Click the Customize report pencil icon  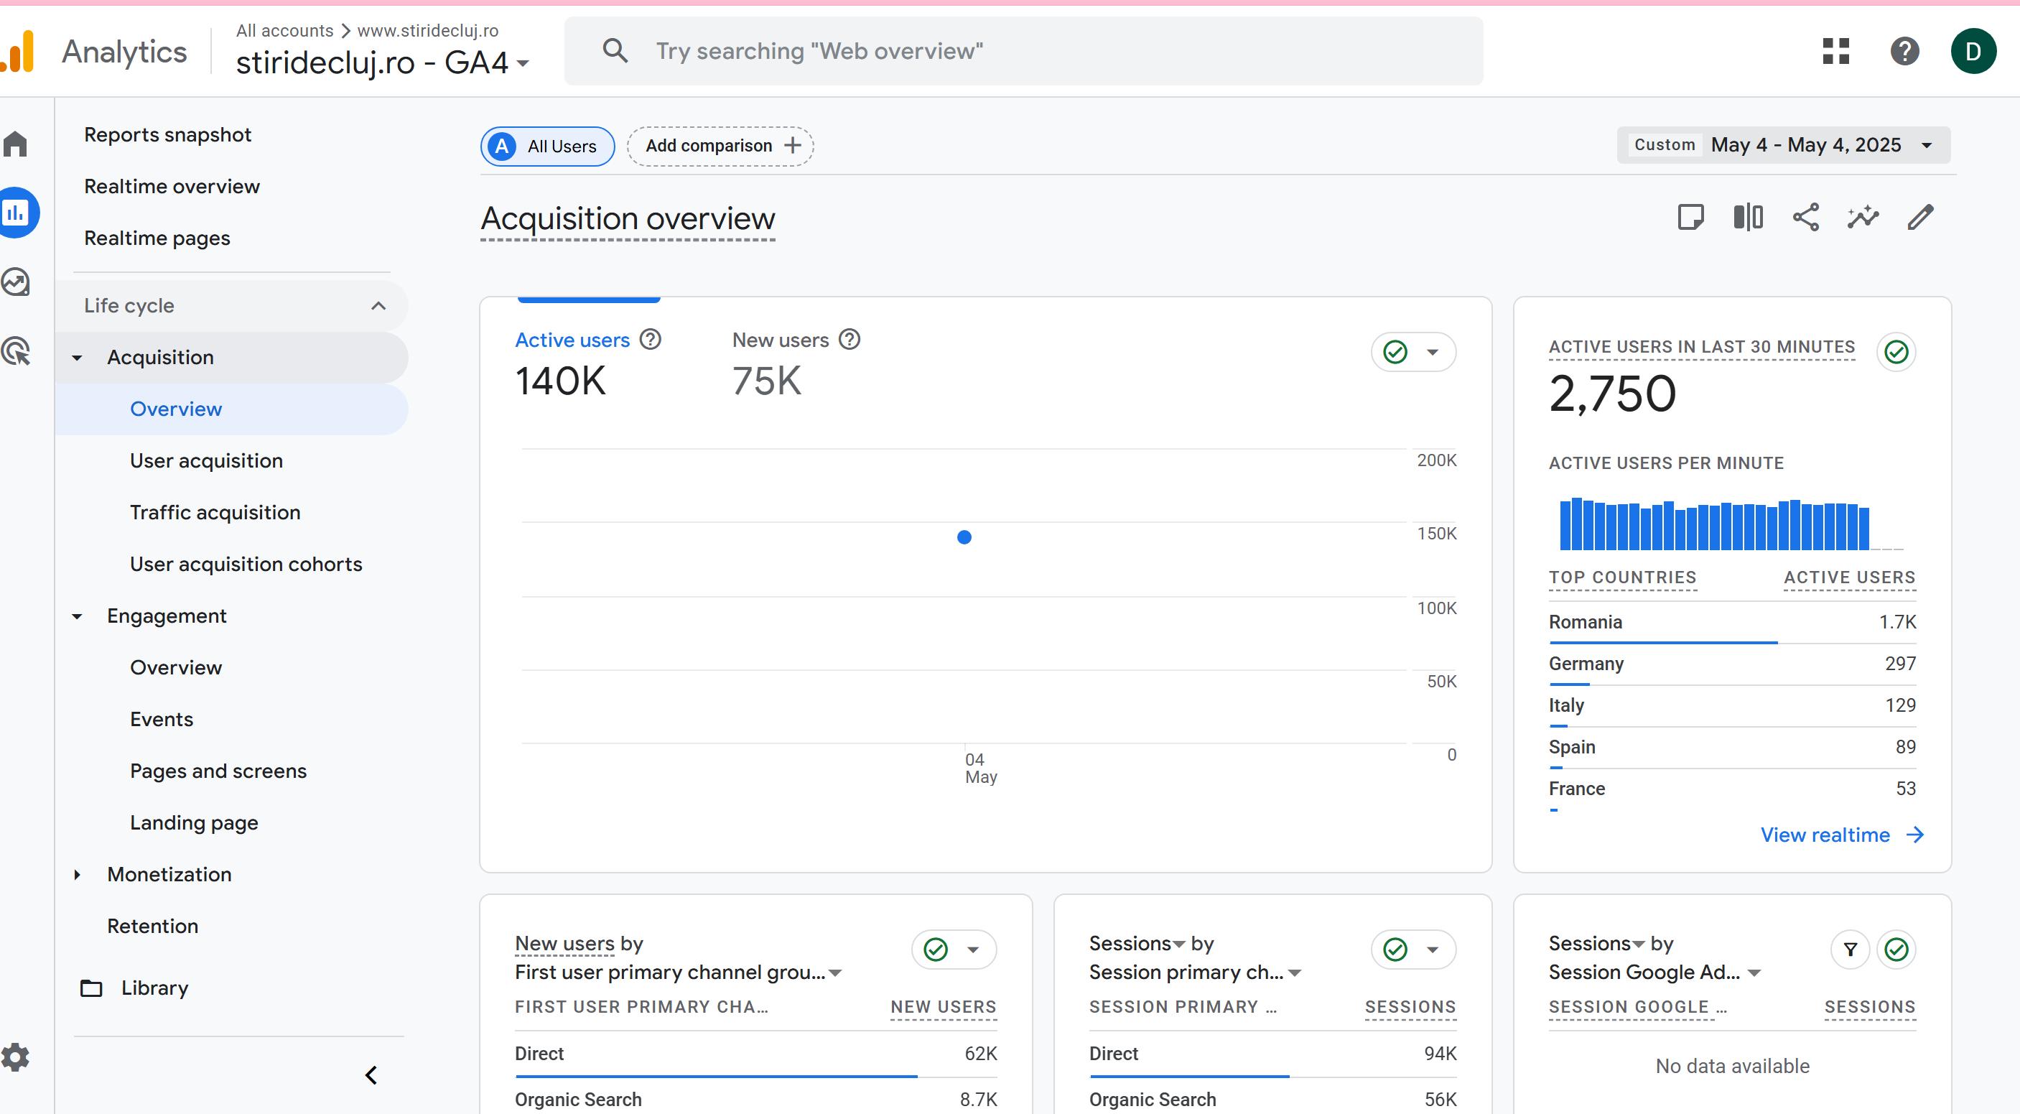coord(1919,218)
